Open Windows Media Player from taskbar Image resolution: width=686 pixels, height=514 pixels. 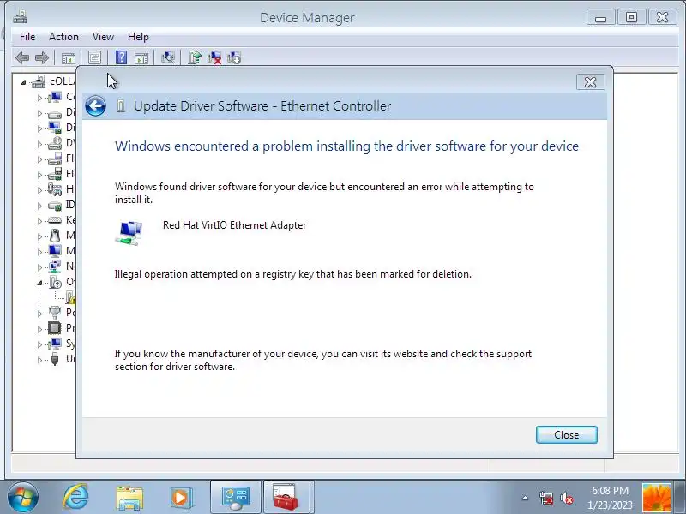point(181,498)
